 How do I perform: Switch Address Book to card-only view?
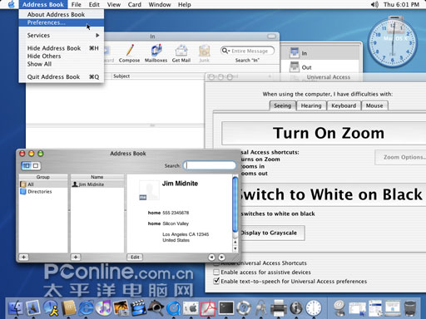(36, 165)
